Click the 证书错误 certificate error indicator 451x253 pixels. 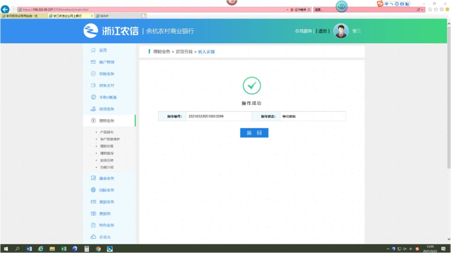tap(299, 10)
